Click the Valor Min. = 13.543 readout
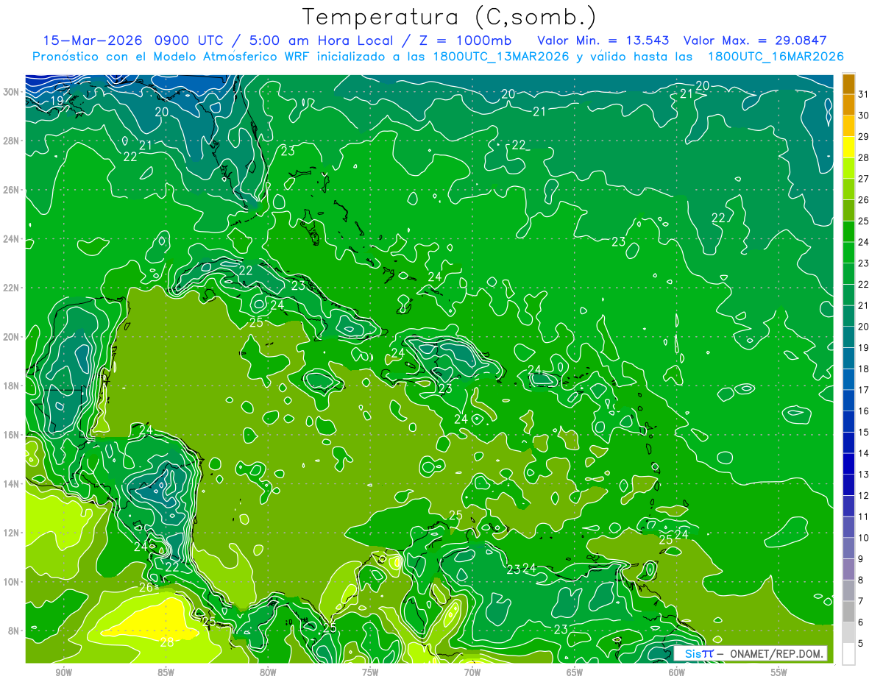The width and height of the screenshot is (883, 682). tap(603, 40)
